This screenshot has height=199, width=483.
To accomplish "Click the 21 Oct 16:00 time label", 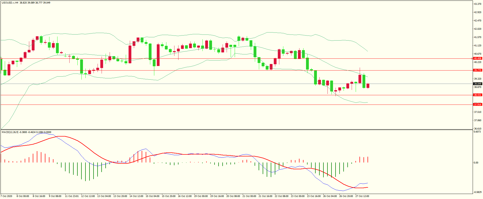I will pyautogui.click(x=265, y=196).
